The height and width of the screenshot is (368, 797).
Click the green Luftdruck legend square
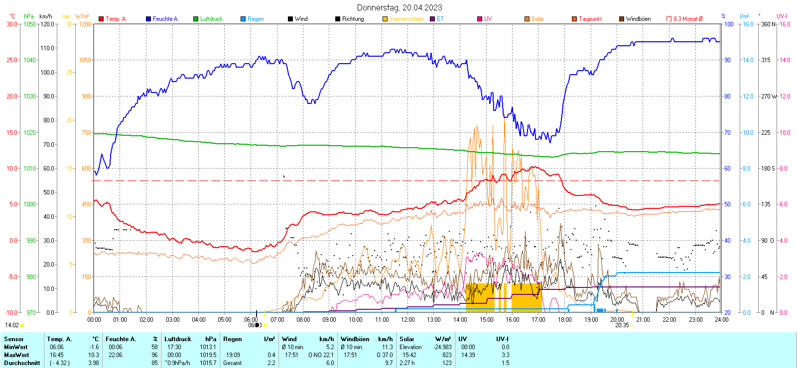[196, 19]
